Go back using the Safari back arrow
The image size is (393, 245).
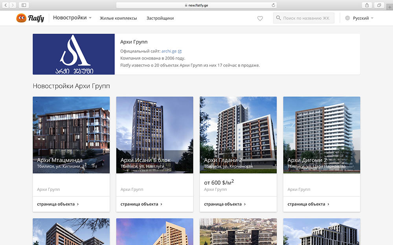pos(6,5)
